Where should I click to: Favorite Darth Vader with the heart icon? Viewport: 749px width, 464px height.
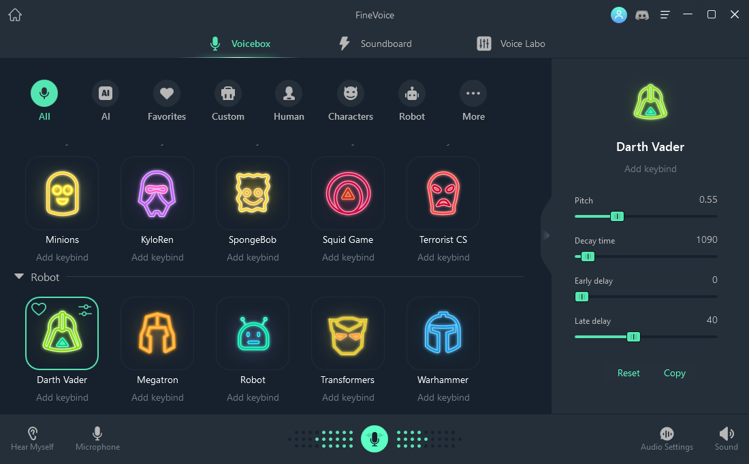tap(39, 310)
